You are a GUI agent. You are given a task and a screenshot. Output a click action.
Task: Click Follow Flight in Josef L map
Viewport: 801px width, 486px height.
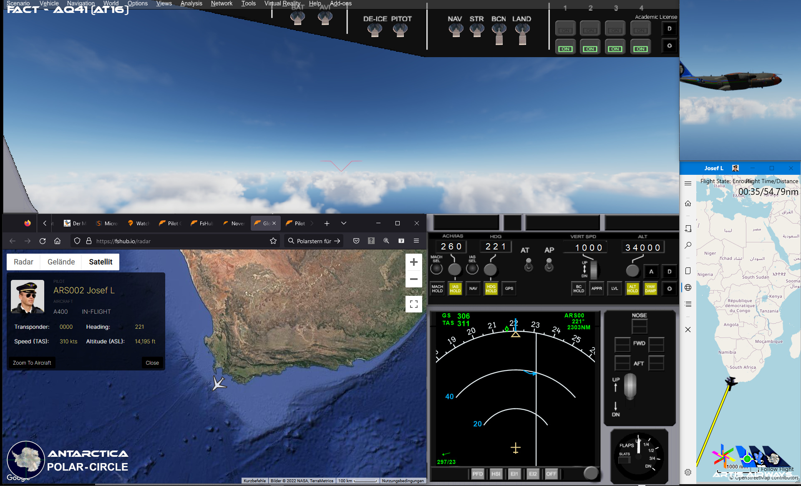[777, 469]
